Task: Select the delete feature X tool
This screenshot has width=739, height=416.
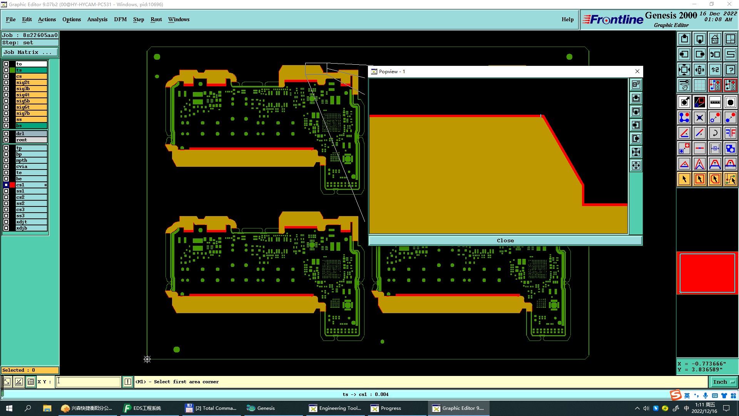Action: point(699,117)
